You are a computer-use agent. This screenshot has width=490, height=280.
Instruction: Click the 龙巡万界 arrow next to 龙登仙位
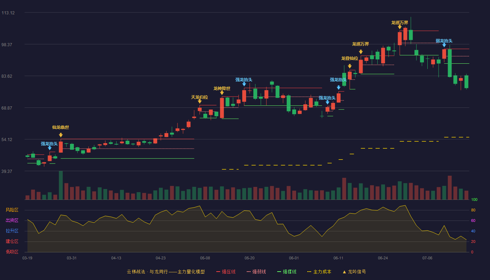tap(361, 52)
